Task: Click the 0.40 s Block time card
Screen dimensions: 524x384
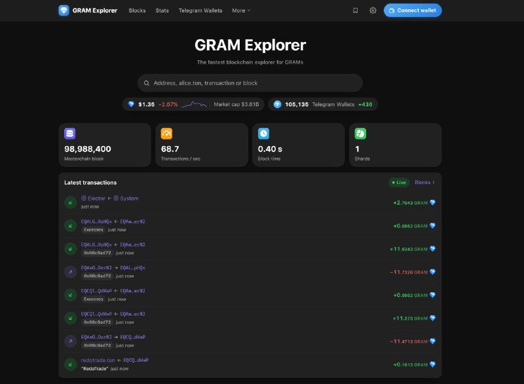Action: pyautogui.click(x=299, y=145)
